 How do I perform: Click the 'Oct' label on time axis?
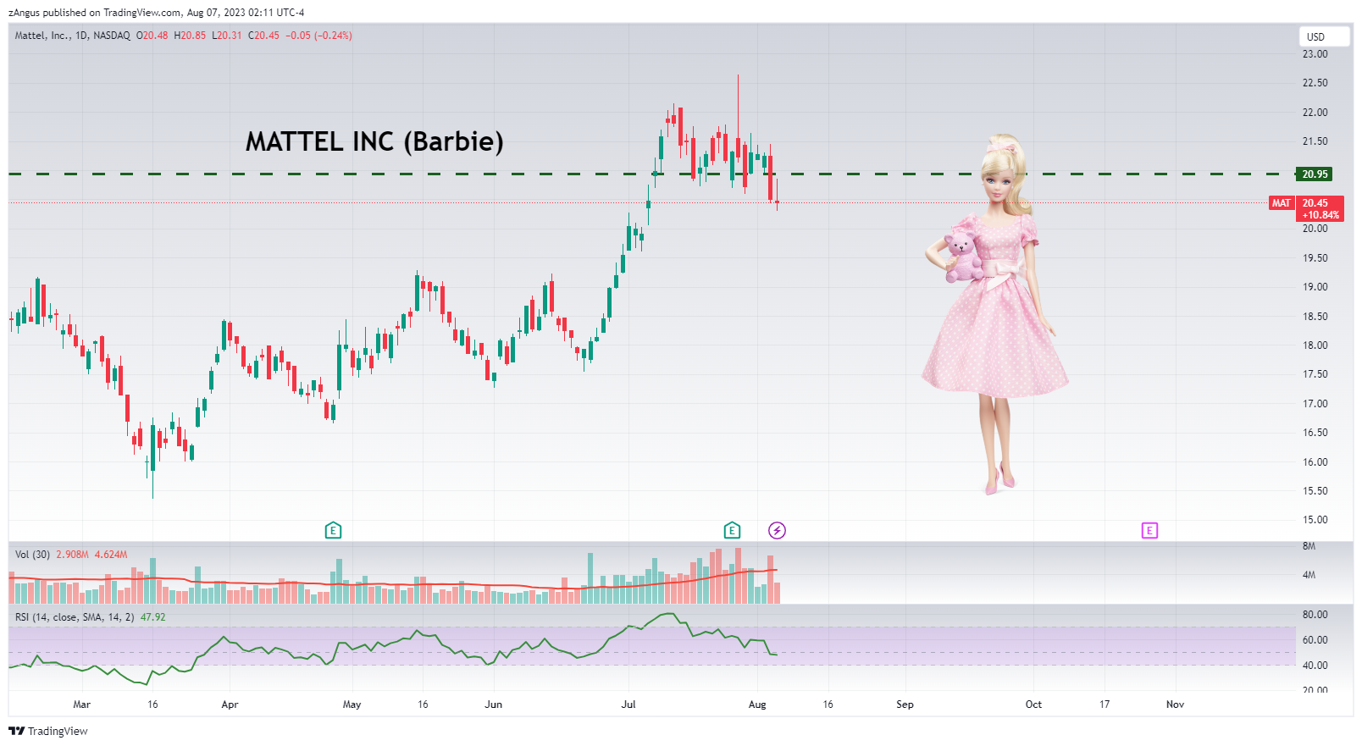pyautogui.click(x=1033, y=705)
